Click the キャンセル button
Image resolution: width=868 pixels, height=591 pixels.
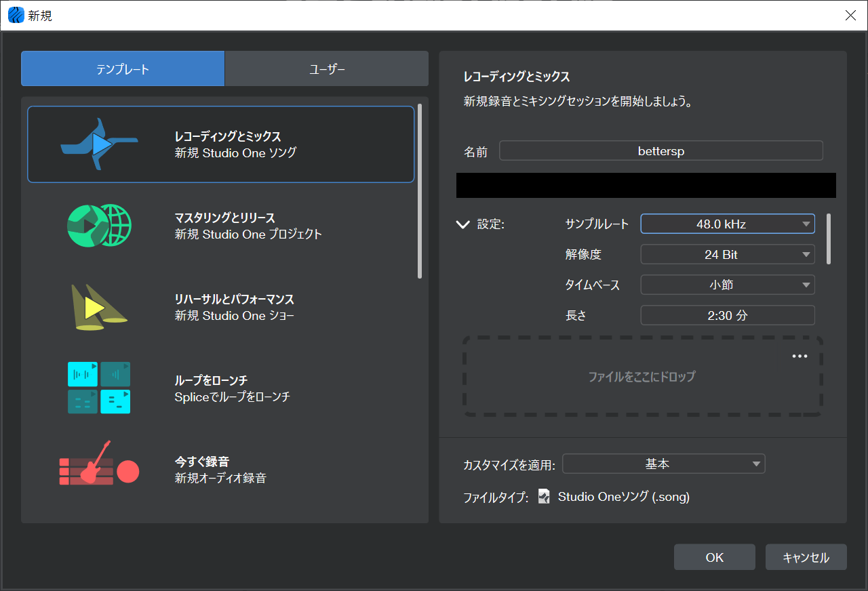coord(806,557)
